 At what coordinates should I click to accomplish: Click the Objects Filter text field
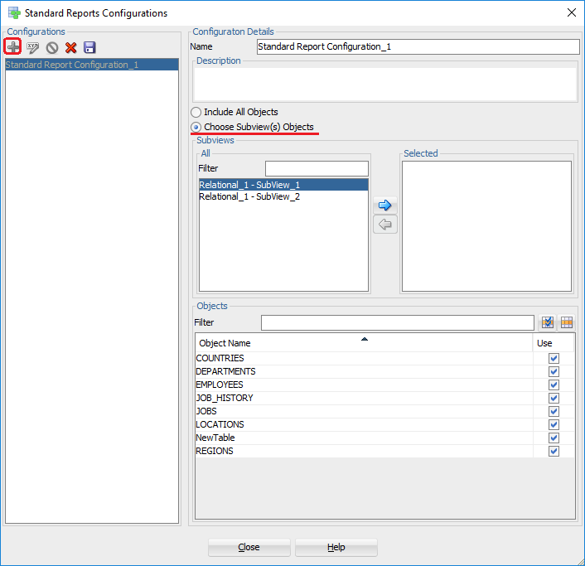click(x=397, y=322)
